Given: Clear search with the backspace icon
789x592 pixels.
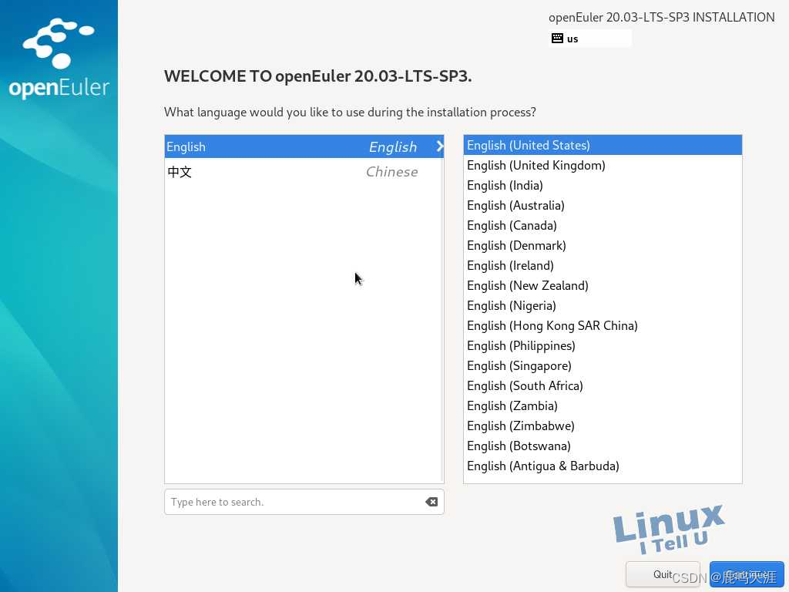Looking at the screenshot, I should pos(431,502).
